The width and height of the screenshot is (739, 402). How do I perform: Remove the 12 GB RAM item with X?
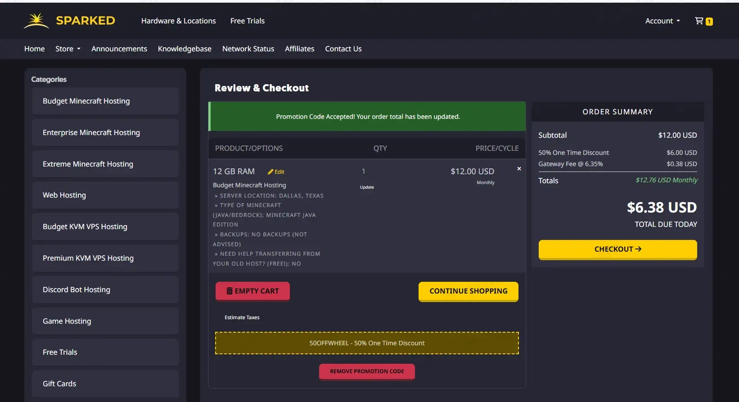pos(519,168)
